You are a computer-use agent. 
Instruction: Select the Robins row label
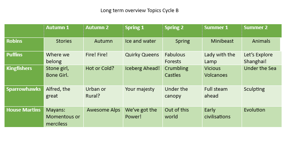15,41
